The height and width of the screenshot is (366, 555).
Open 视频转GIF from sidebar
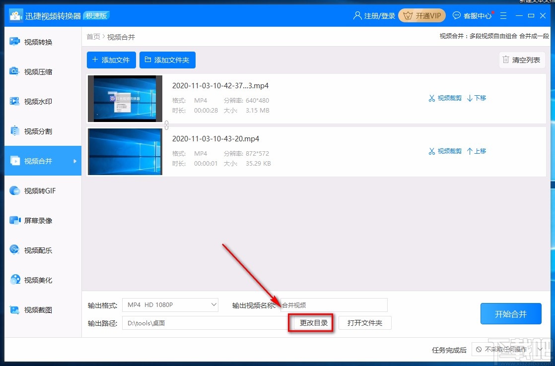[x=43, y=190]
